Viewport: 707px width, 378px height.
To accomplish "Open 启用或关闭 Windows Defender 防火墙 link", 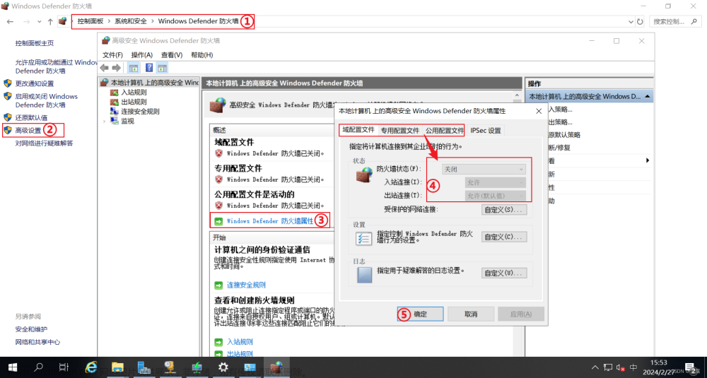I will click(x=47, y=100).
